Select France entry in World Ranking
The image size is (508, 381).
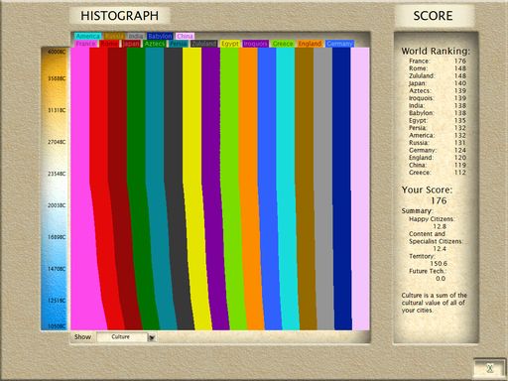(x=438, y=61)
